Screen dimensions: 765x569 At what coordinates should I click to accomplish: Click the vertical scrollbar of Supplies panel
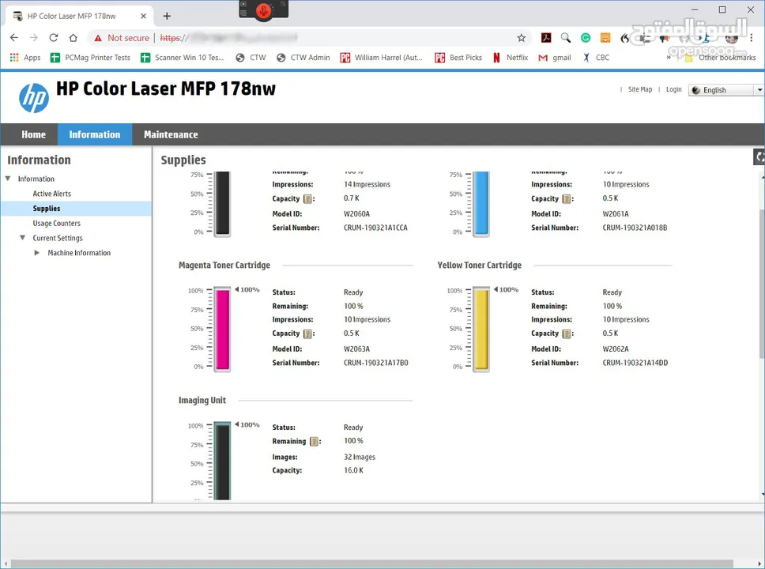tap(762, 285)
